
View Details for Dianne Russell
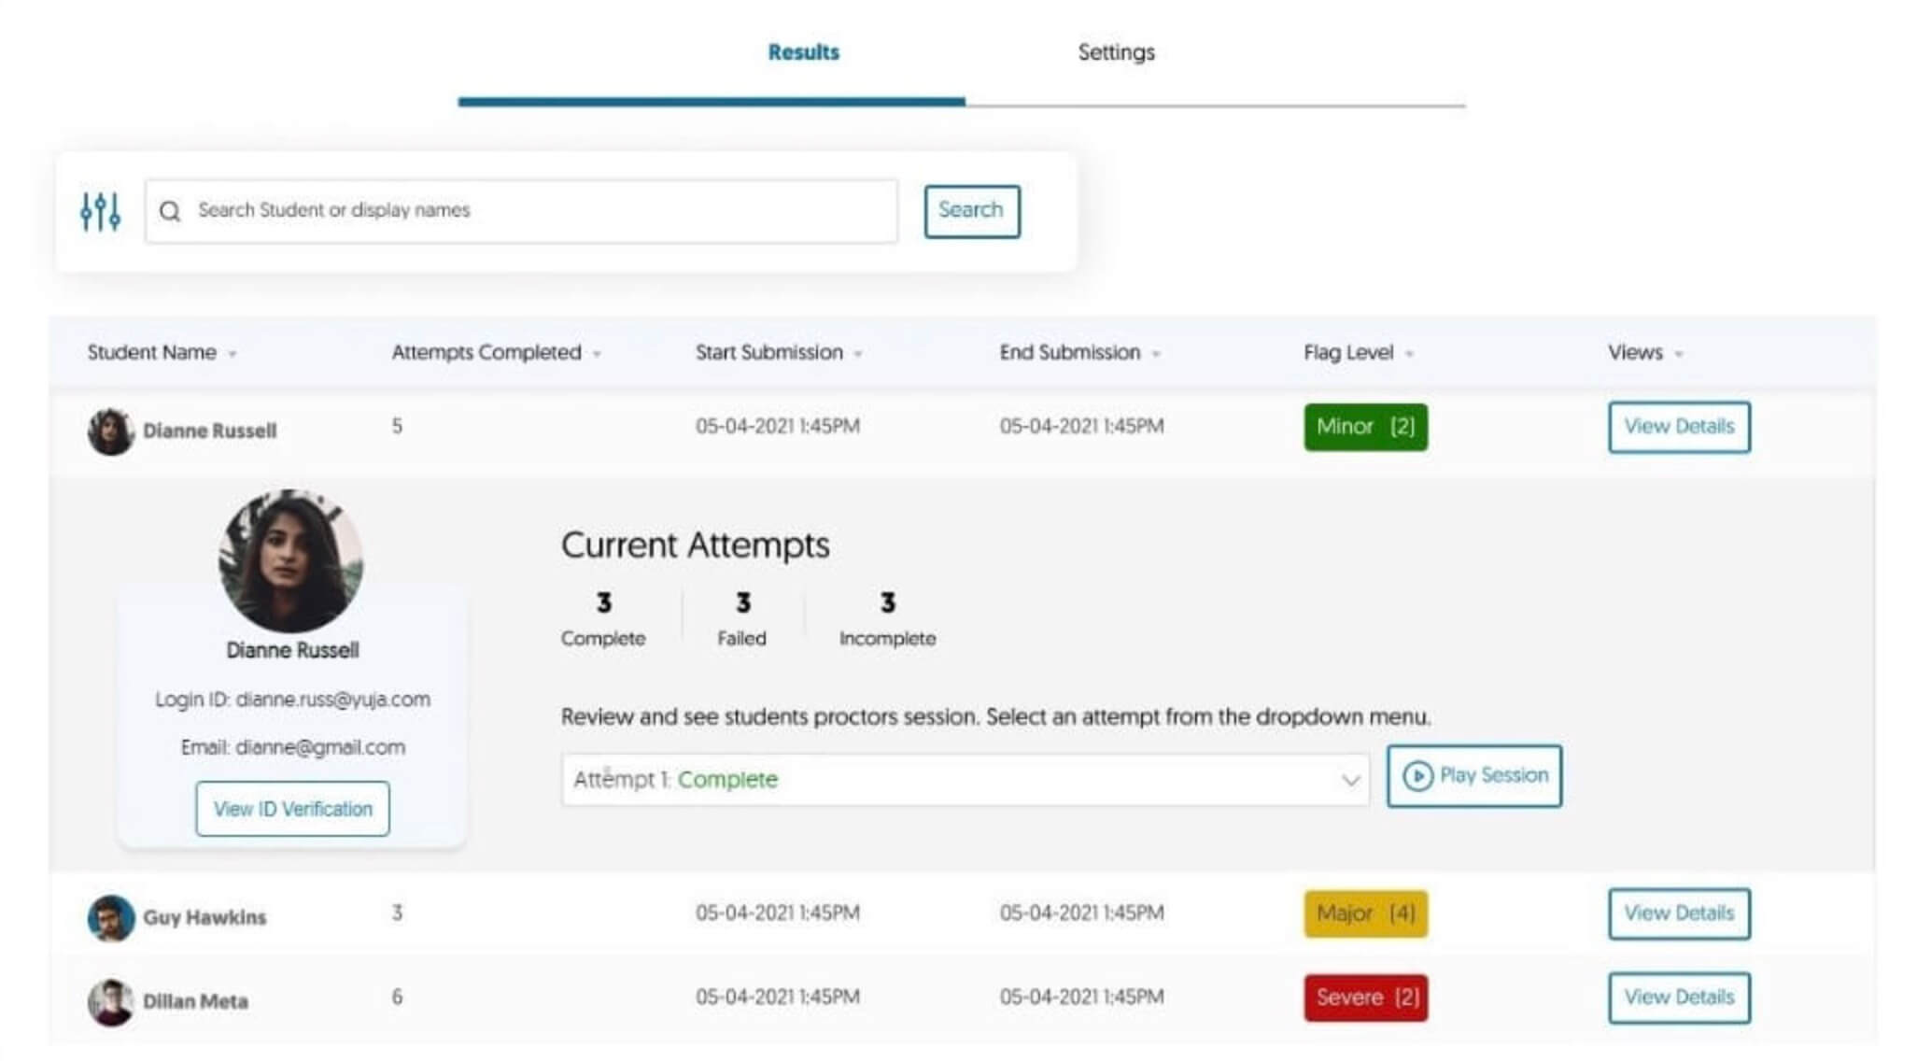[1678, 427]
